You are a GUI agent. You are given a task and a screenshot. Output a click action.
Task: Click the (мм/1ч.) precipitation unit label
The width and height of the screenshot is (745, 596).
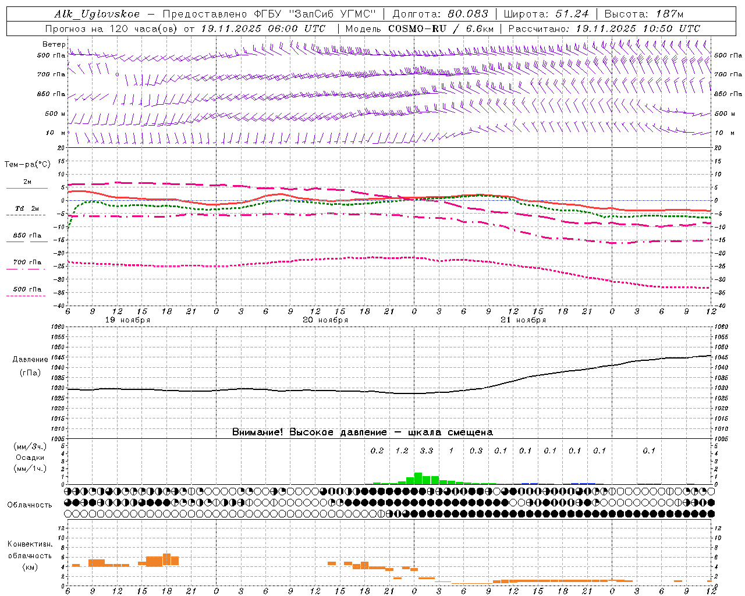pyautogui.click(x=30, y=469)
